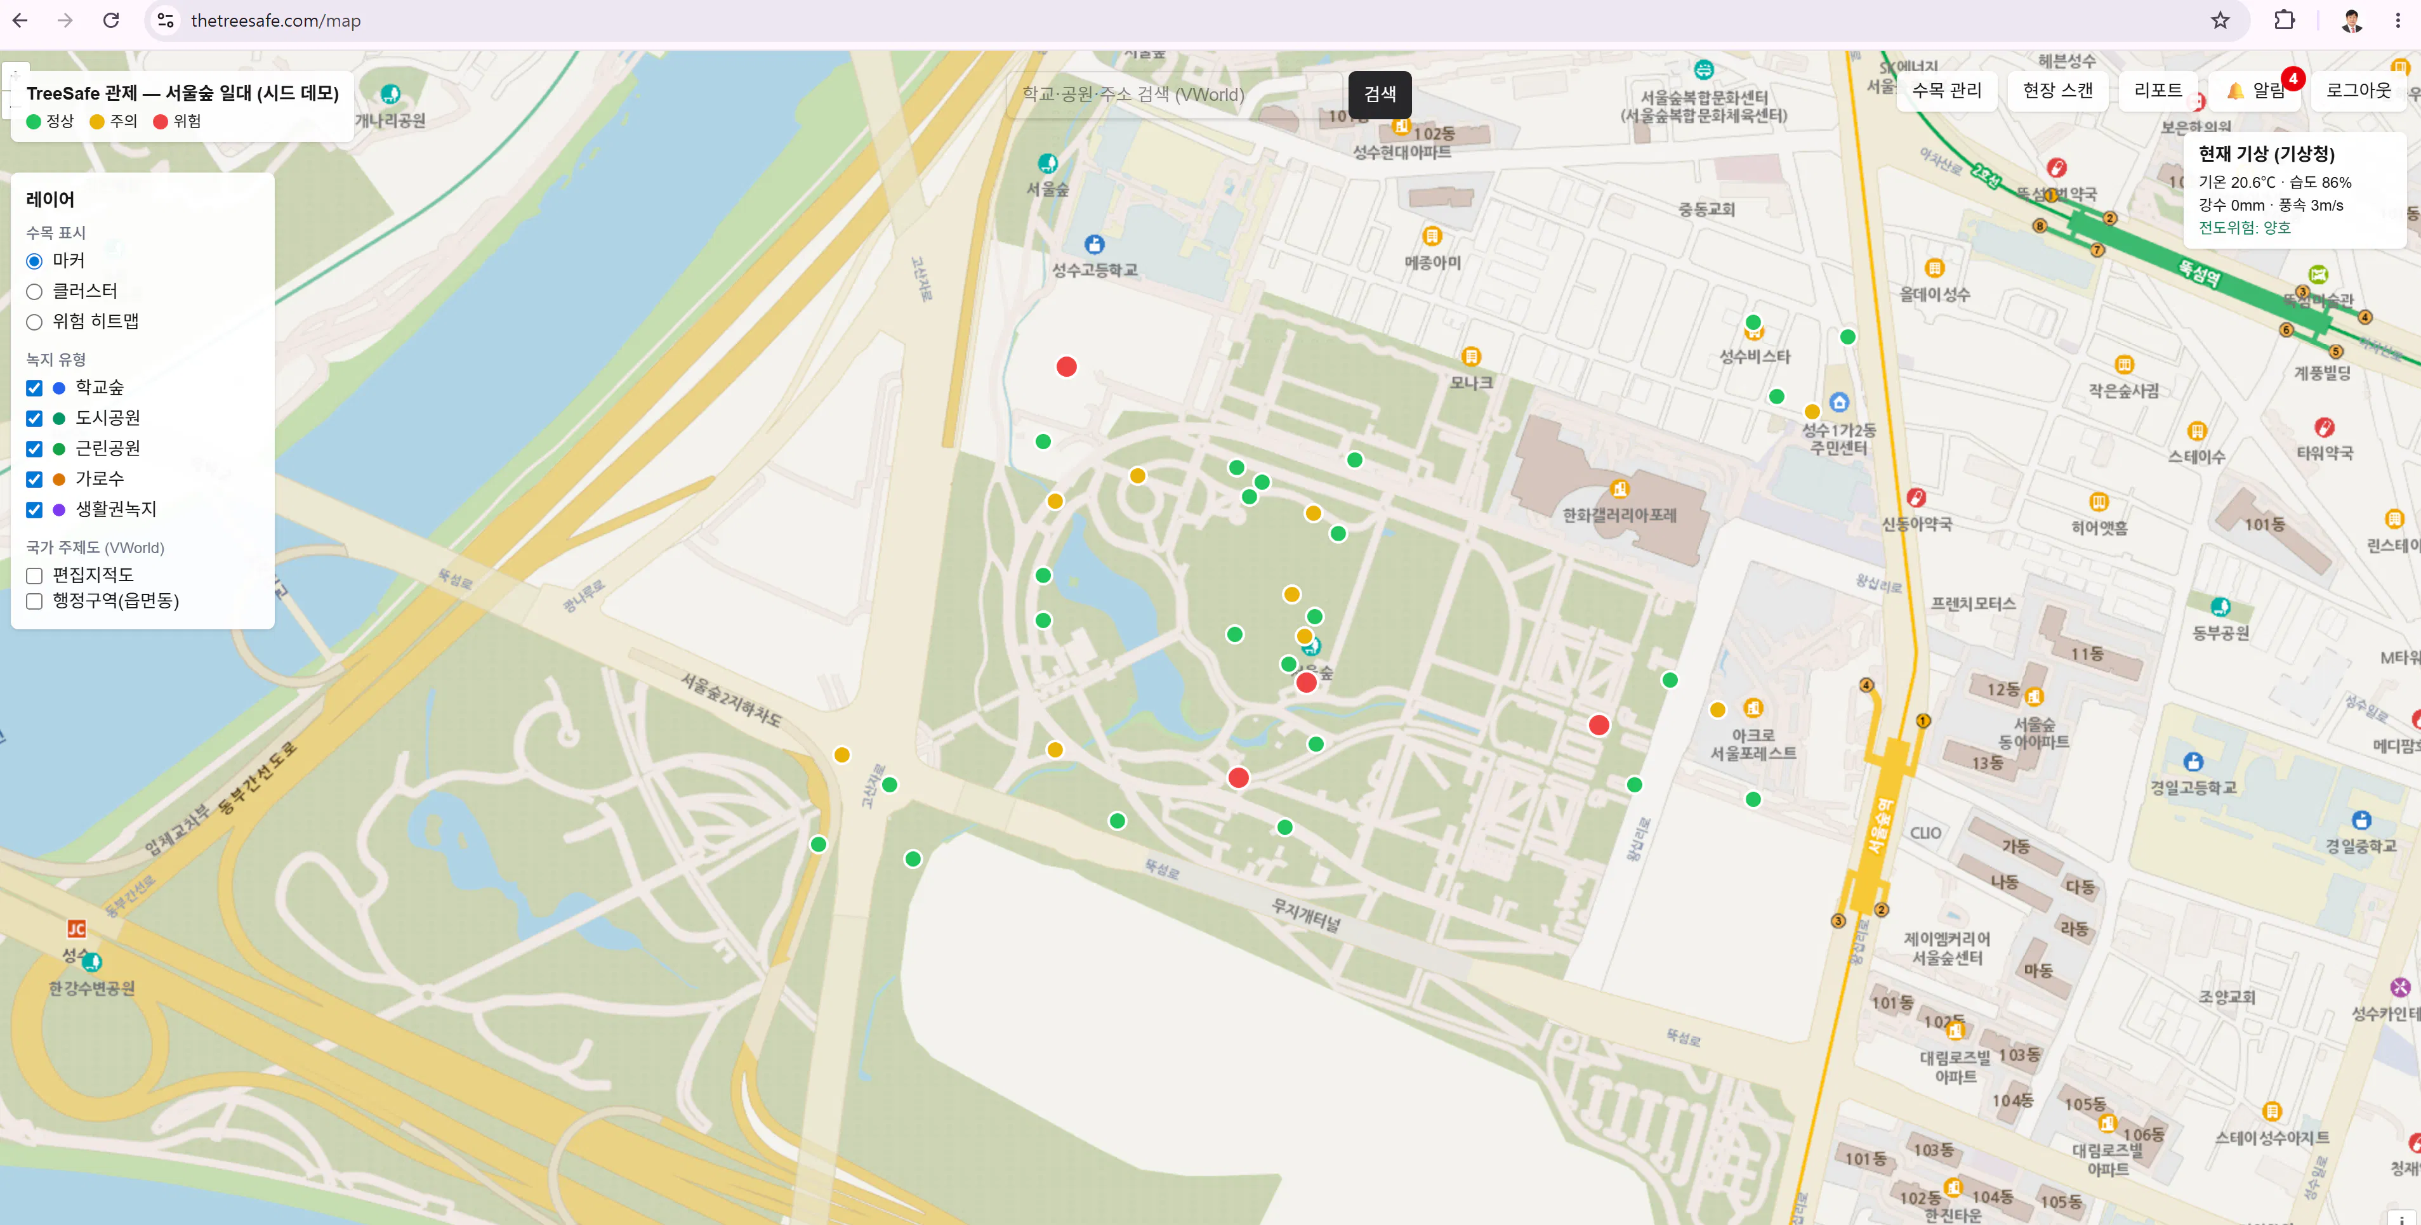This screenshot has width=2421, height=1225.
Task: Click the 메종아미 place icon
Action: click(1432, 236)
